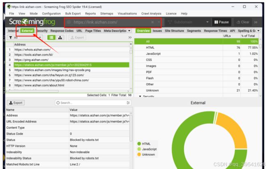Open the Response Codes tab
267x169 pixels.
point(62,31)
